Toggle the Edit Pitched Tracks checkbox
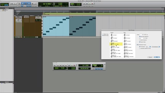This screenshot has width=165, height=93. coord(137,45)
